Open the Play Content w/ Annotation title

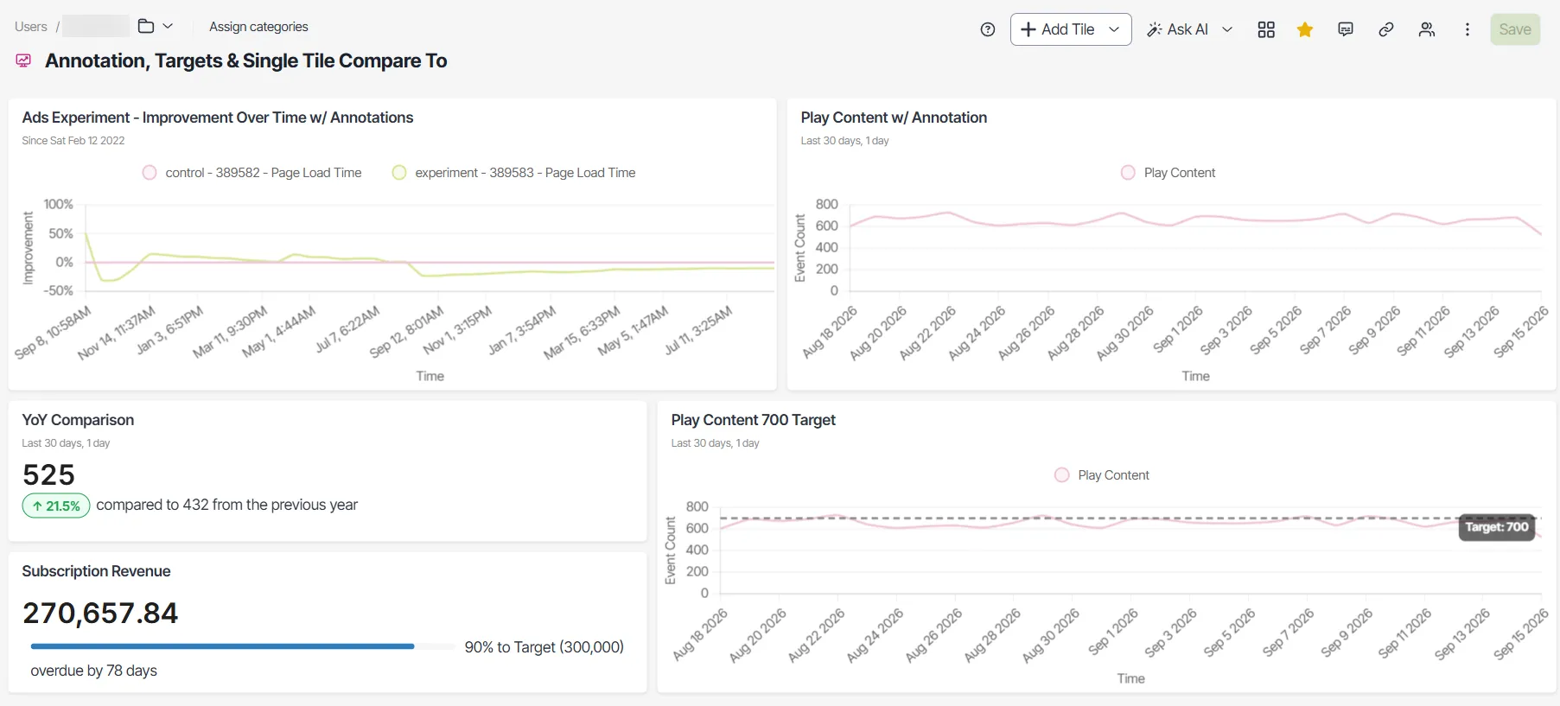[x=894, y=118]
